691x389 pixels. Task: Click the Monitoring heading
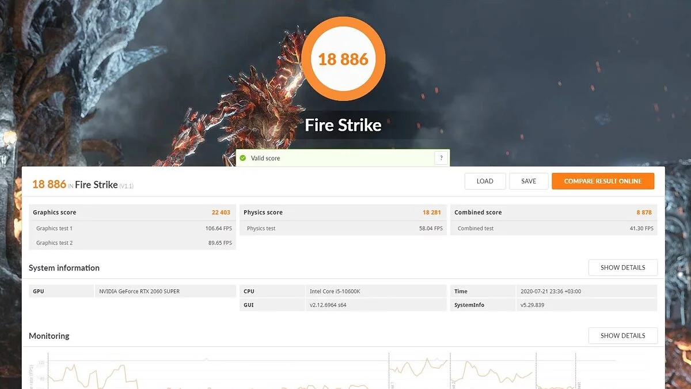pyautogui.click(x=49, y=335)
